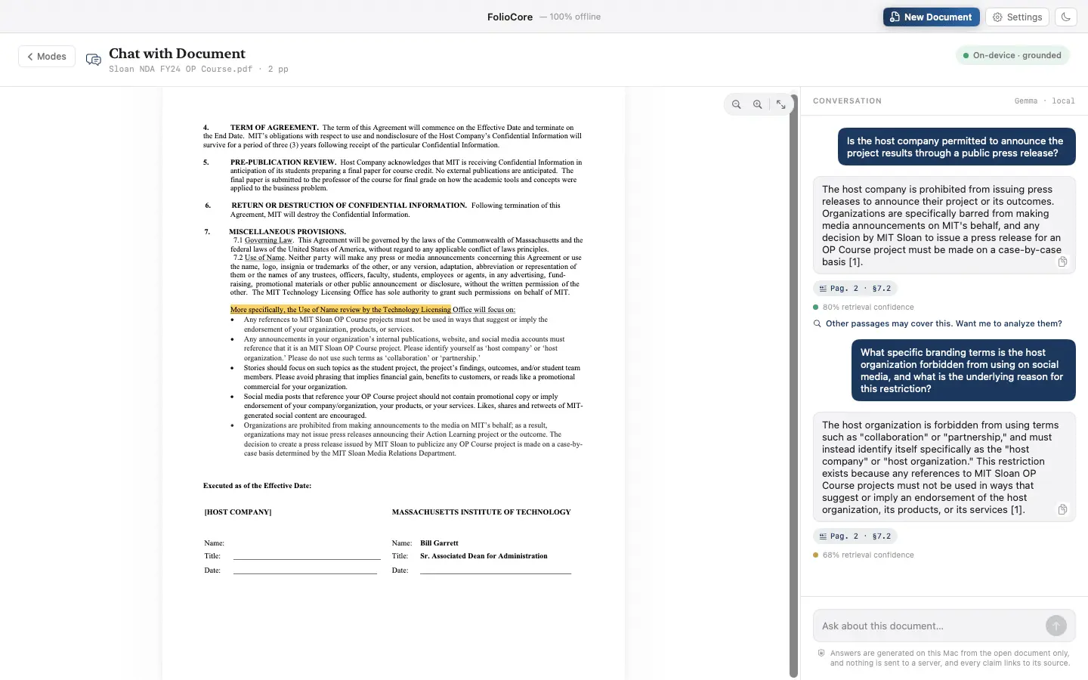Expand document viewer to full size

click(x=781, y=105)
